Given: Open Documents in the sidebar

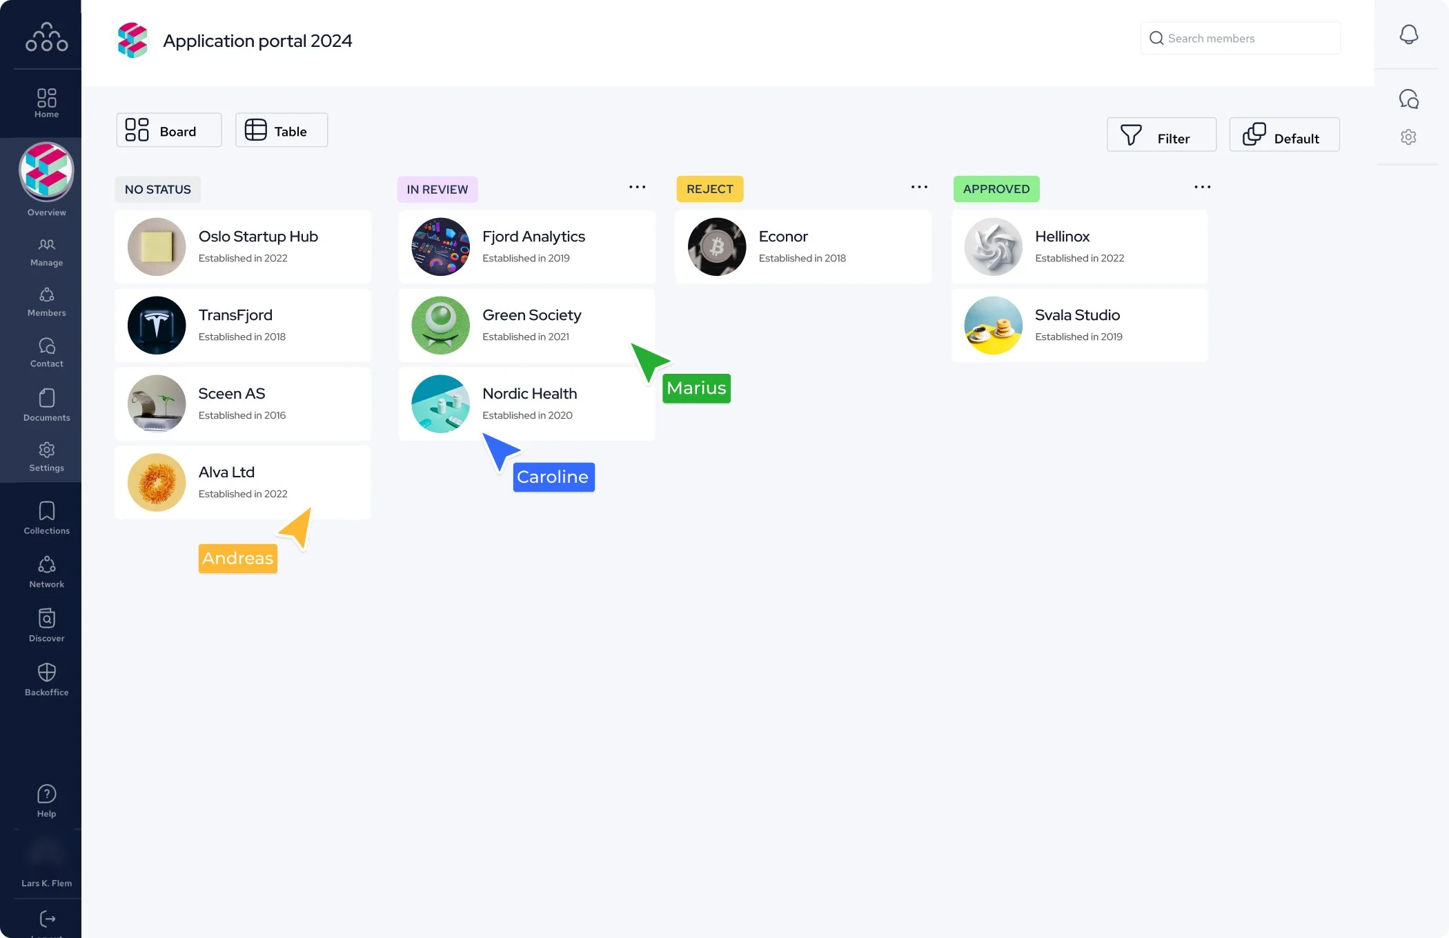Looking at the screenshot, I should click(x=46, y=404).
